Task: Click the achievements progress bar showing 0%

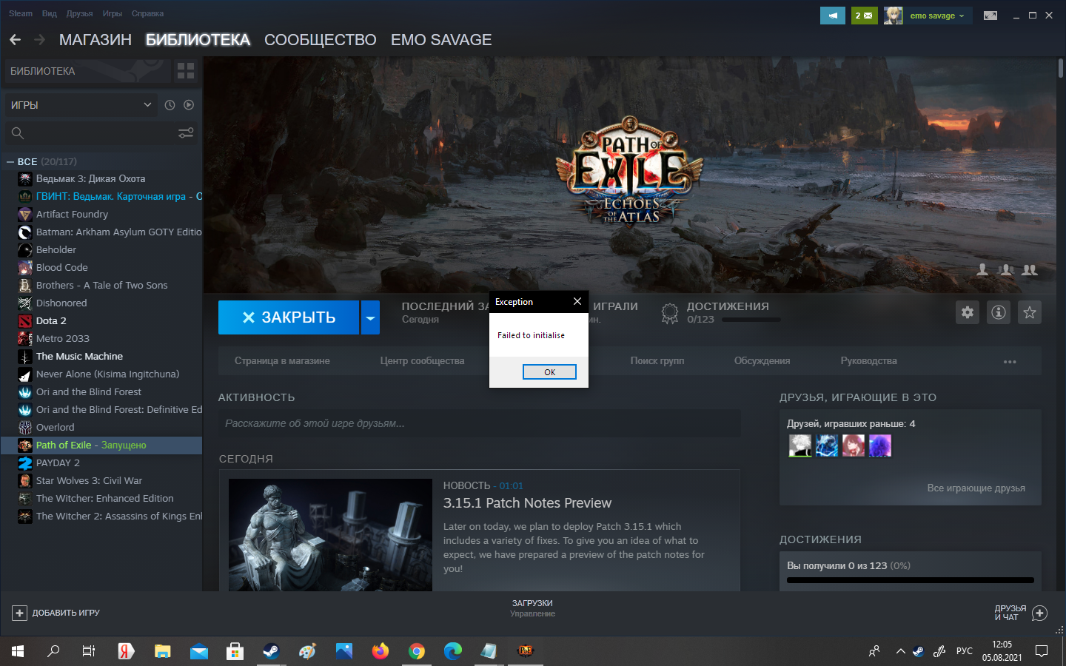Action: pyautogui.click(x=910, y=580)
